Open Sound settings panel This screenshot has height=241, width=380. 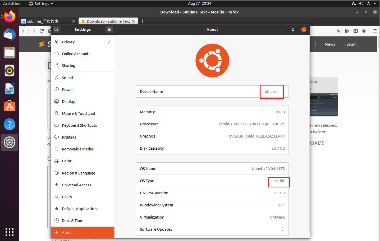83,78
